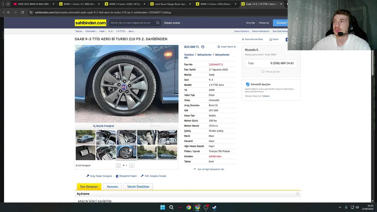Share listing via Facebook icon
The width and height of the screenshot is (377, 212).
(x=287, y=39)
